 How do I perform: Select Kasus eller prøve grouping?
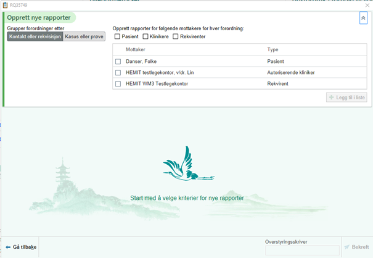click(x=84, y=36)
